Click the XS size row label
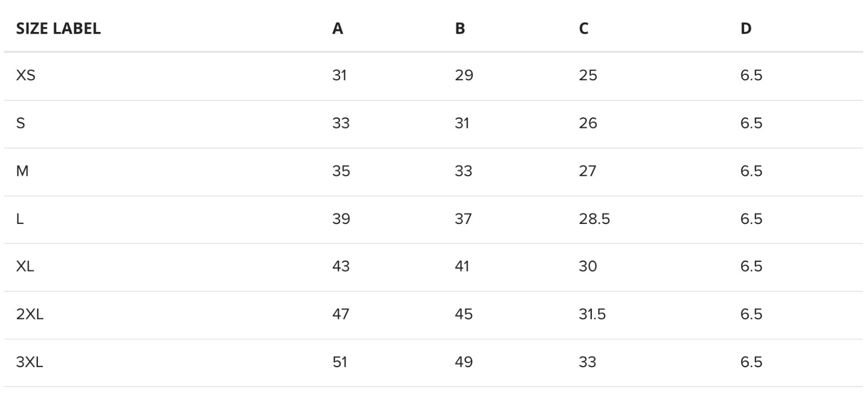This screenshot has width=868, height=398. click(x=25, y=75)
